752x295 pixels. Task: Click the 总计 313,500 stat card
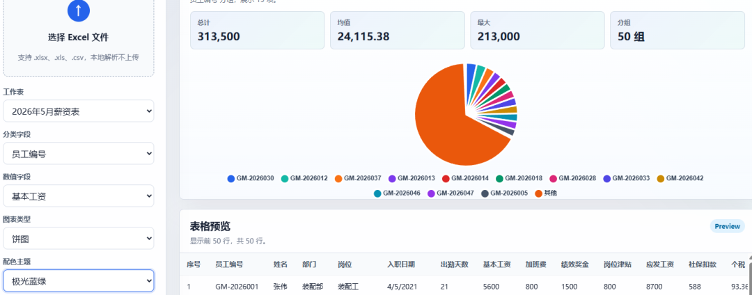coord(257,30)
